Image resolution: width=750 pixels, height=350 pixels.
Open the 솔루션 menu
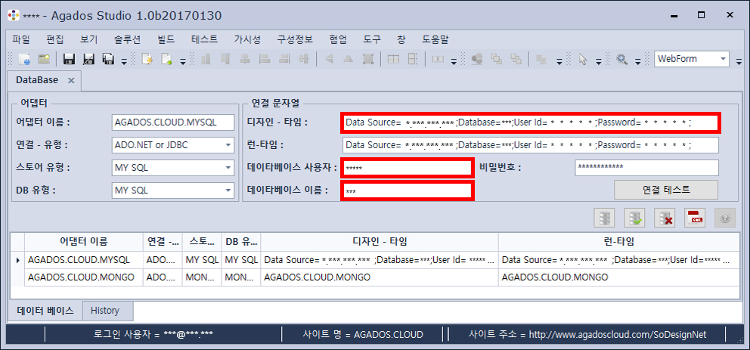tap(127, 39)
